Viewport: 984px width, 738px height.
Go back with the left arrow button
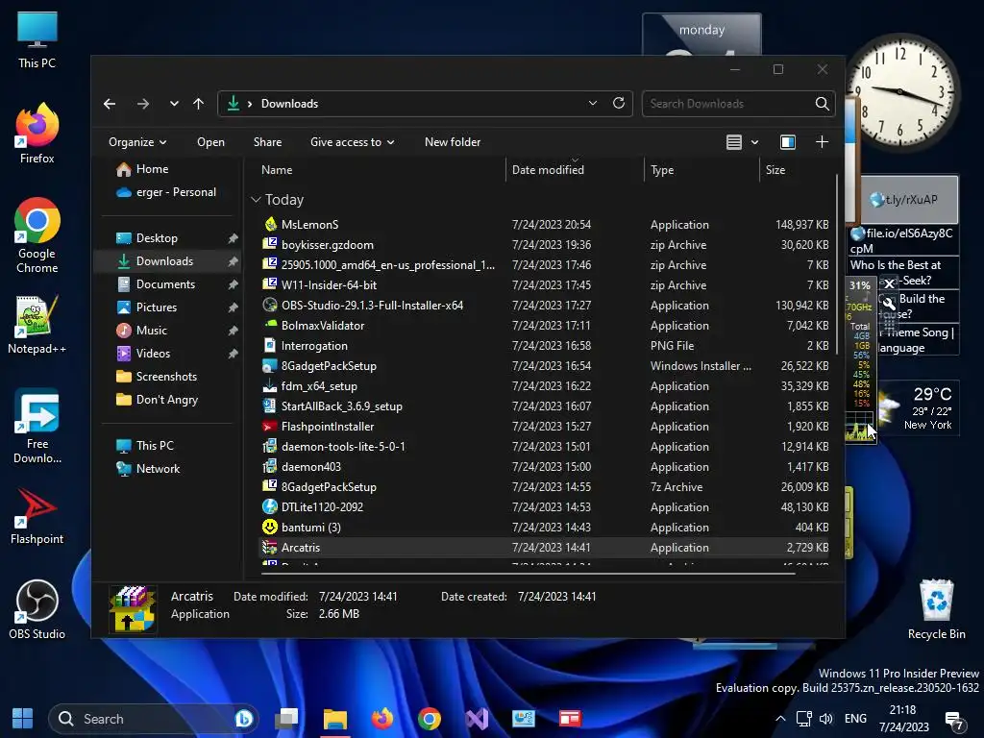point(110,104)
